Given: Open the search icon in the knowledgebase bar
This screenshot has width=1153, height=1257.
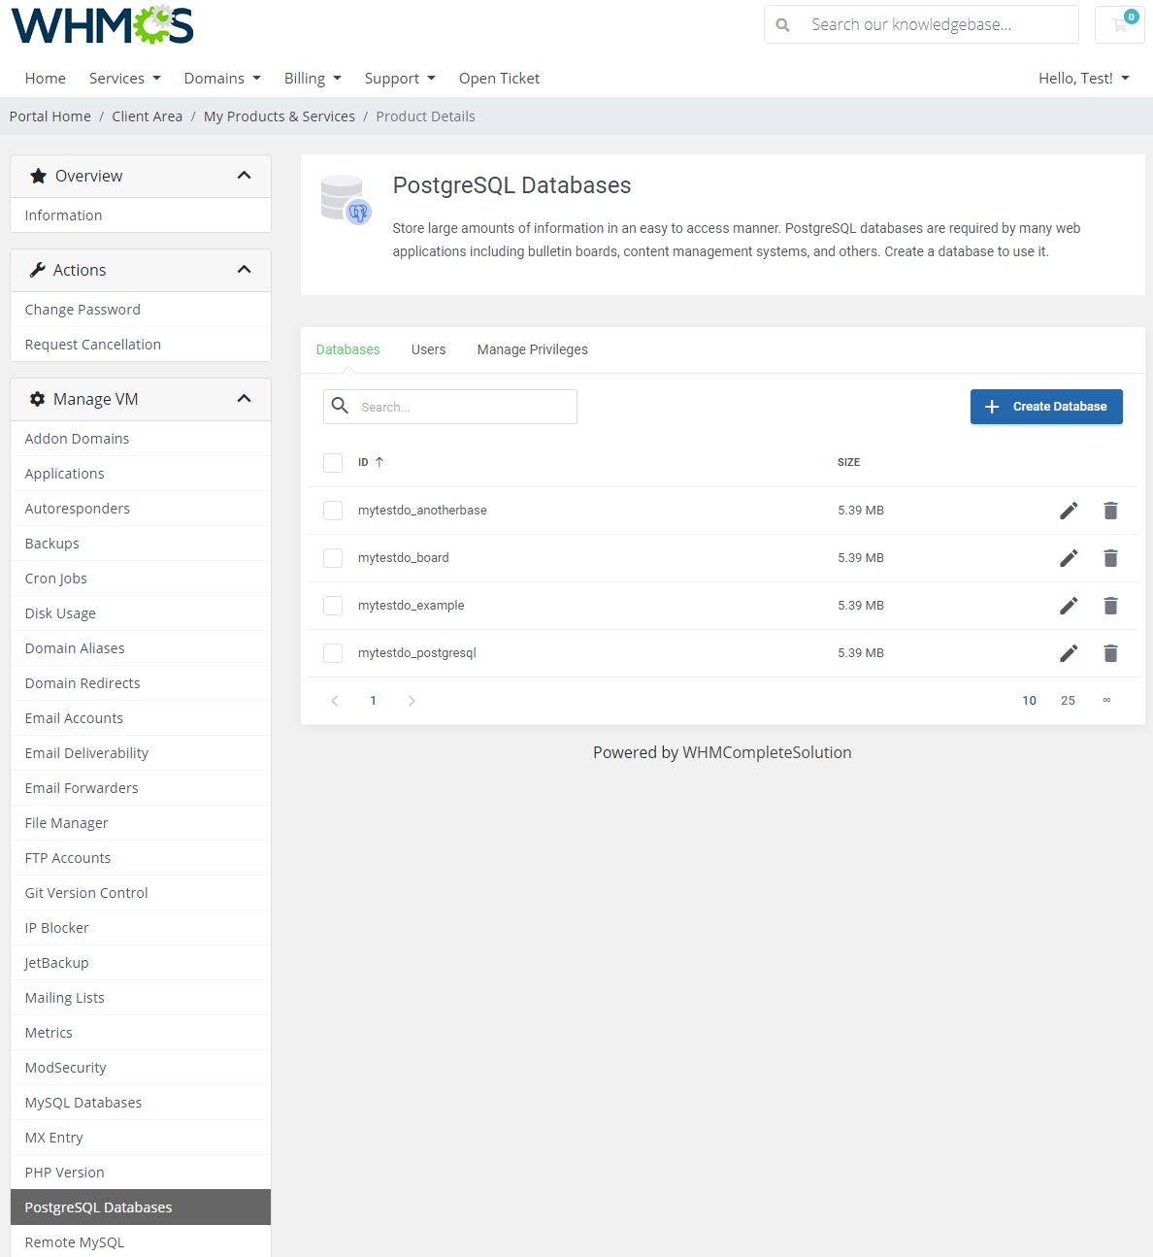Looking at the screenshot, I should [782, 24].
